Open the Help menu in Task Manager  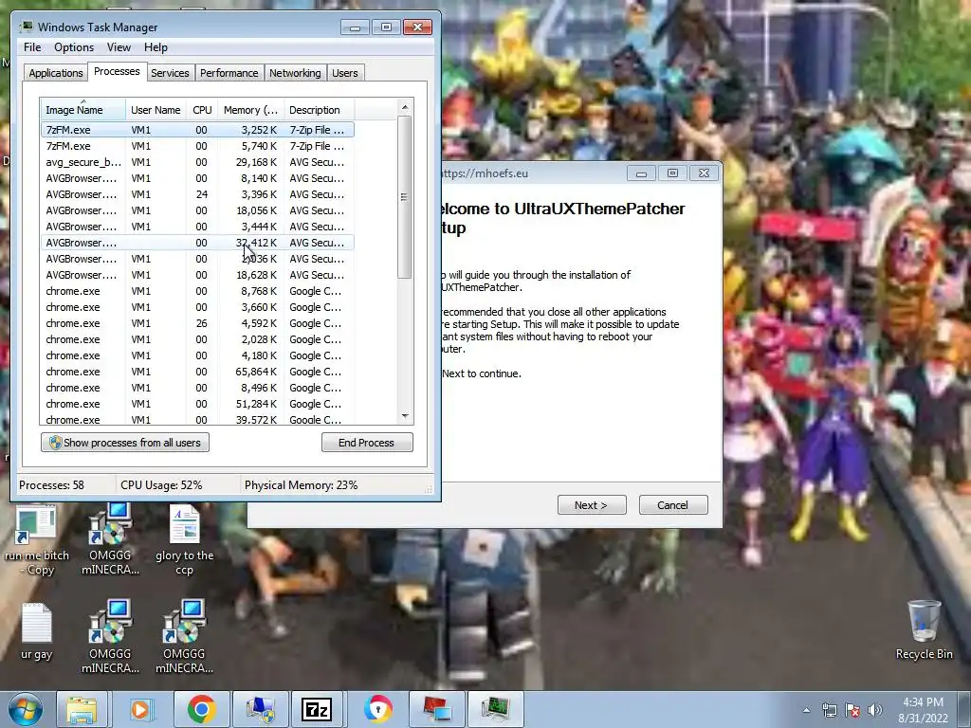pos(156,47)
